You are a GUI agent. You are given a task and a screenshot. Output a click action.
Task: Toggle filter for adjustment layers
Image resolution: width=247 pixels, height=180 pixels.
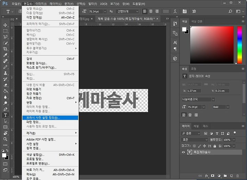(211, 133)
